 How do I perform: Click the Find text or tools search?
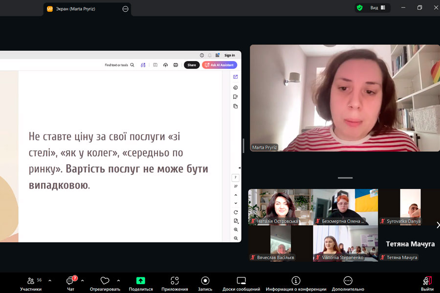point(119,65)
